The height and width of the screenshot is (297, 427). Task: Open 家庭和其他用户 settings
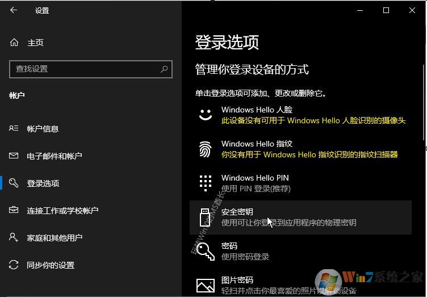(x=55, y=237)
